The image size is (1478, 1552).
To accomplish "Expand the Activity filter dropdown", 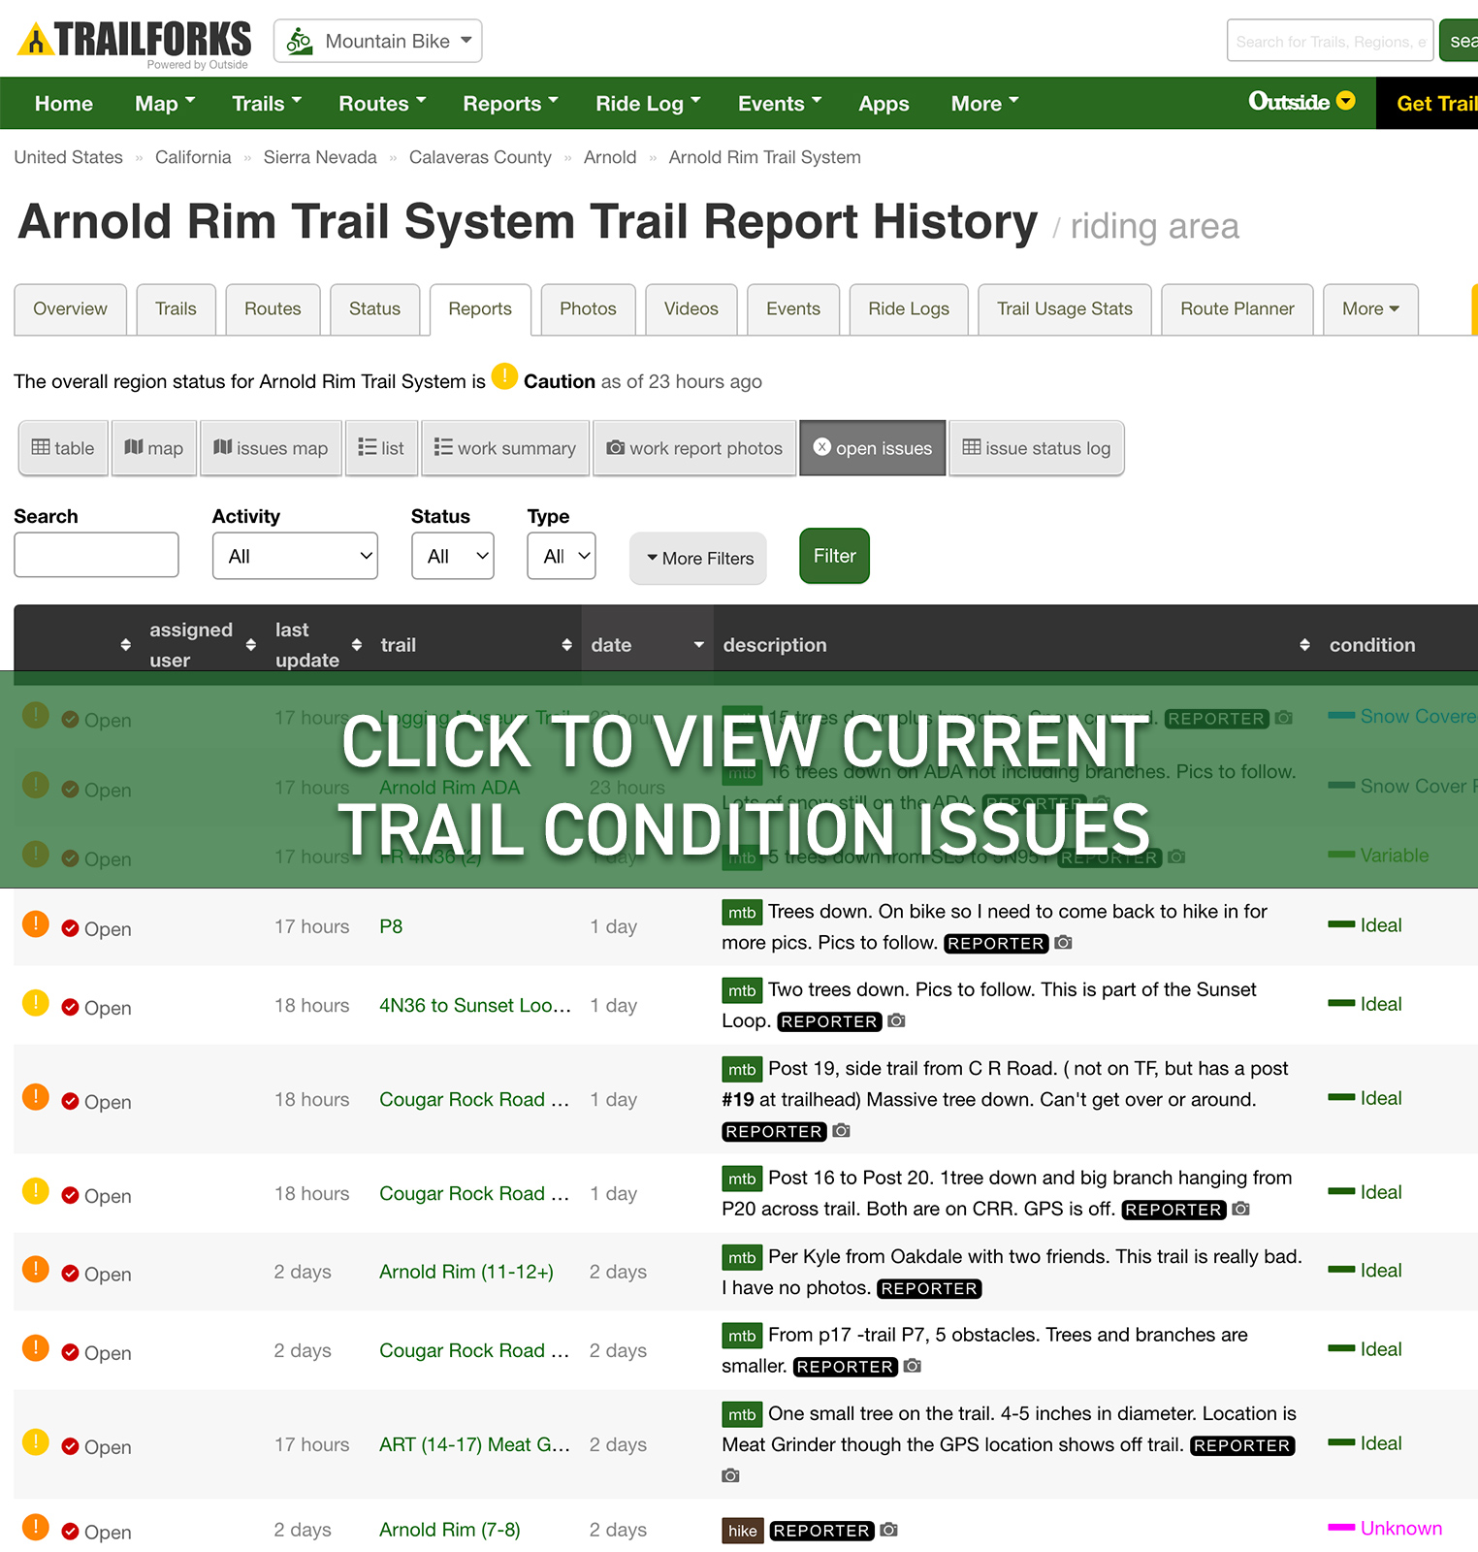I will coord(295,556).
